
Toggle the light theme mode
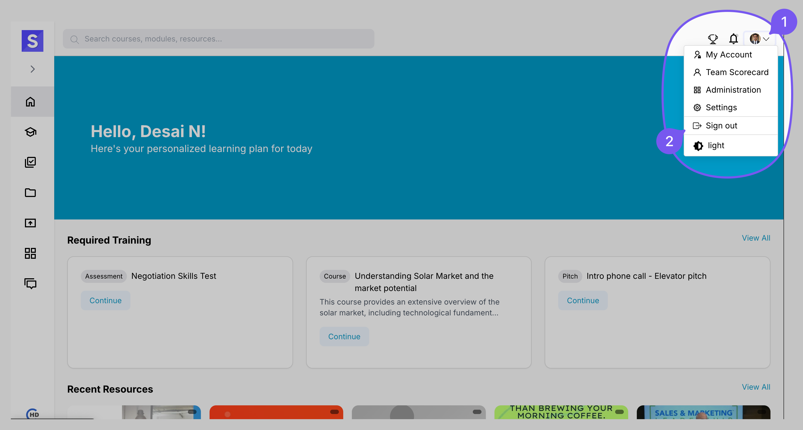(715, 146)
